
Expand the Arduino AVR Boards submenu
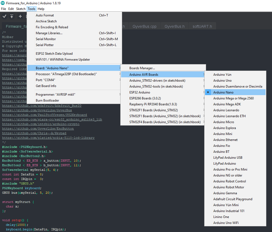click(x=163, y=75)
